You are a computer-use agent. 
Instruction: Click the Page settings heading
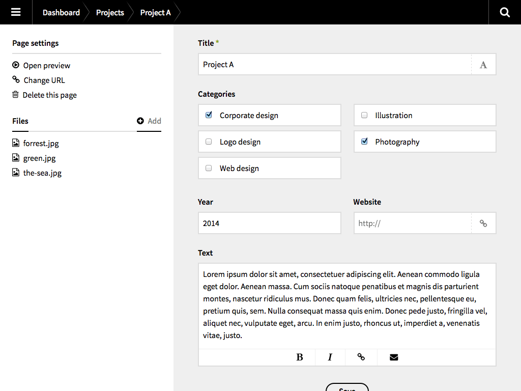(36, 43)
